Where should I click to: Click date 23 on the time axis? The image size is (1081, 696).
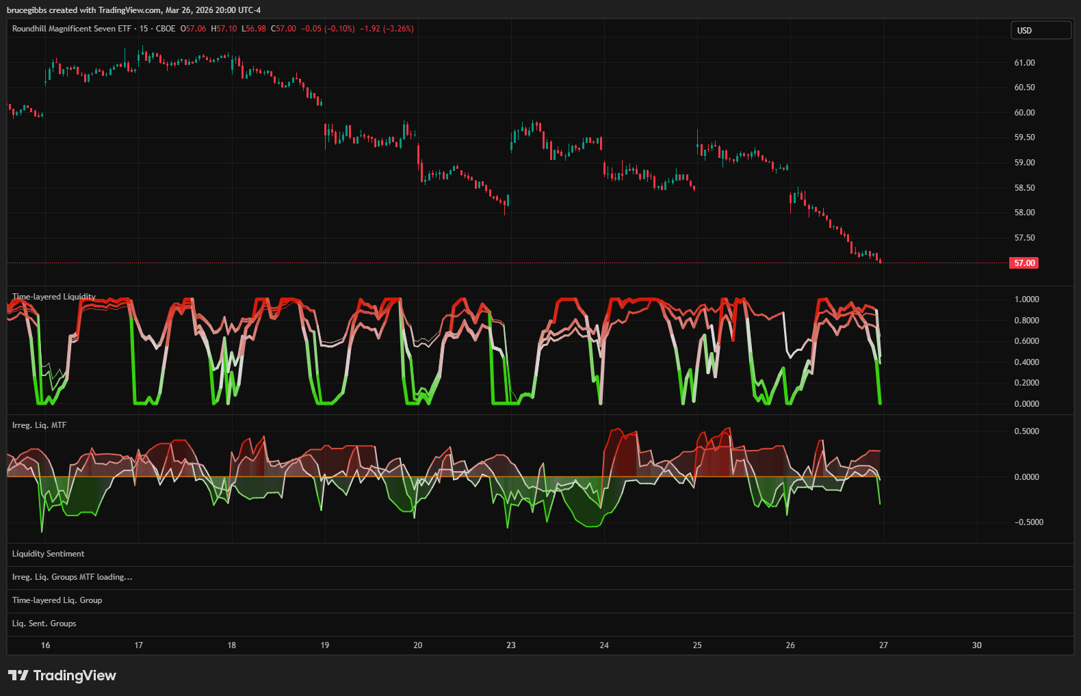tap(511, 645)
